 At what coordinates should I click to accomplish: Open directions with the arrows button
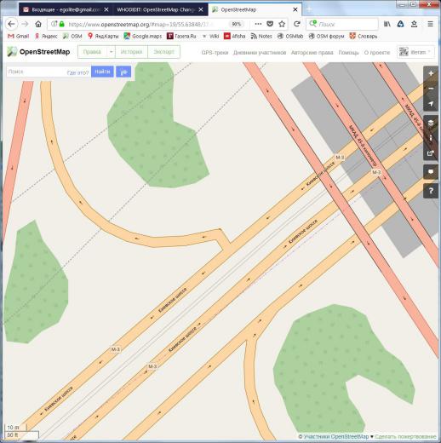coord(123,72)
